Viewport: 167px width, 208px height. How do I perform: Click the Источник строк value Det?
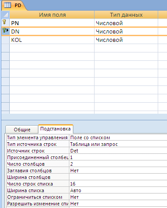tap(118, 151)
